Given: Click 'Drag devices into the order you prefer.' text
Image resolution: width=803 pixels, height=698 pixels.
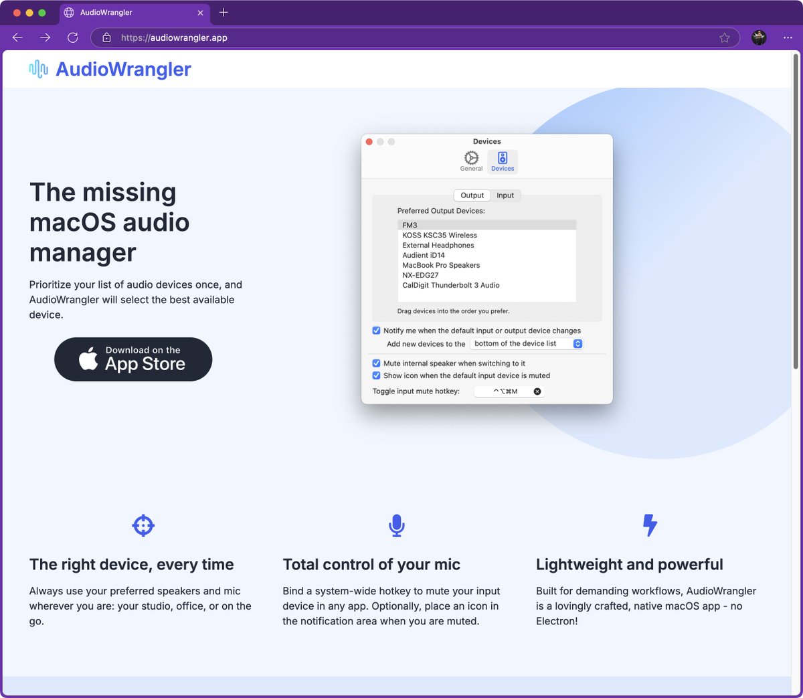Looking at the screenshot, I should [454, 311].
